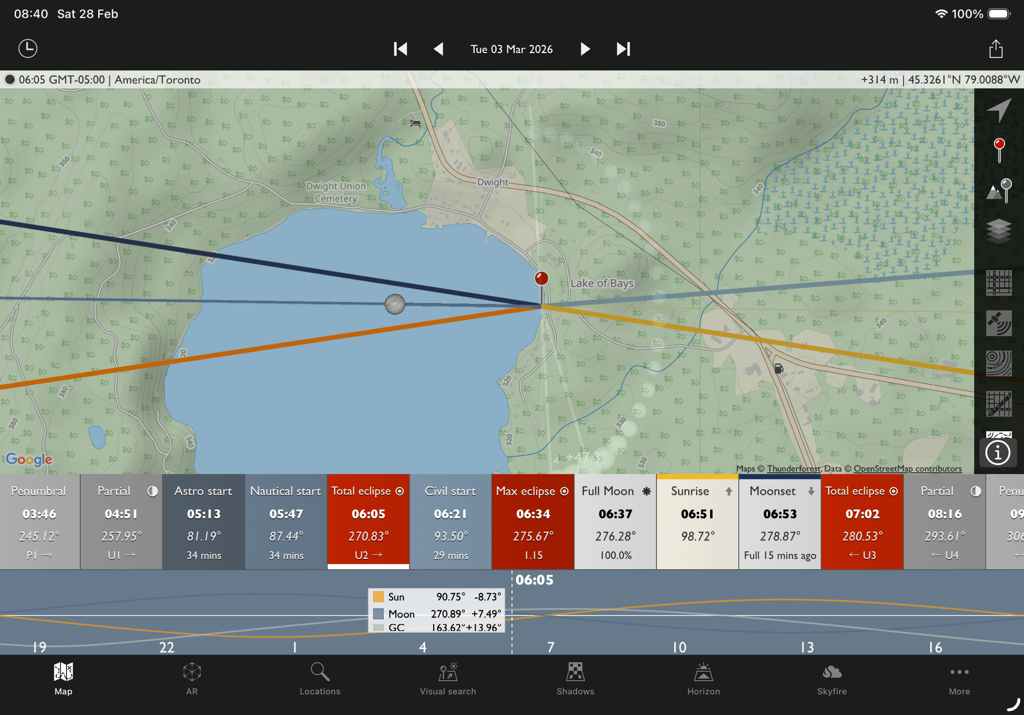
Task: Open the OpenStreetMap contributors link
Action: [x=907, y=468]
